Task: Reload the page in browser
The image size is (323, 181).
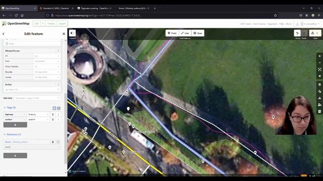Action: click(16, 16)
